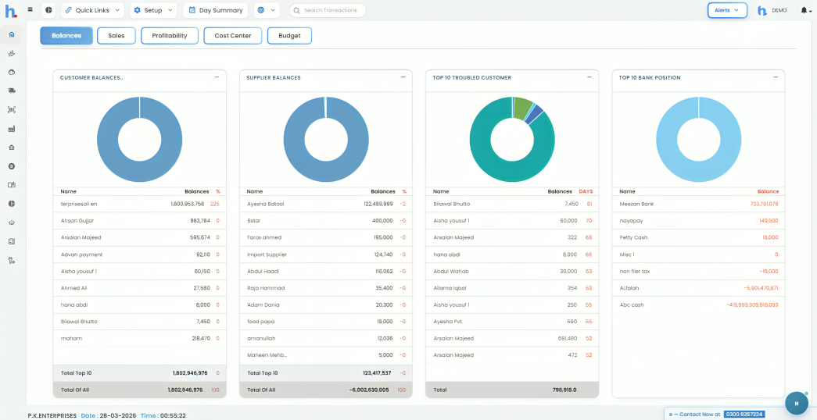Open the Day Summary button

click(x=215, y=10)
